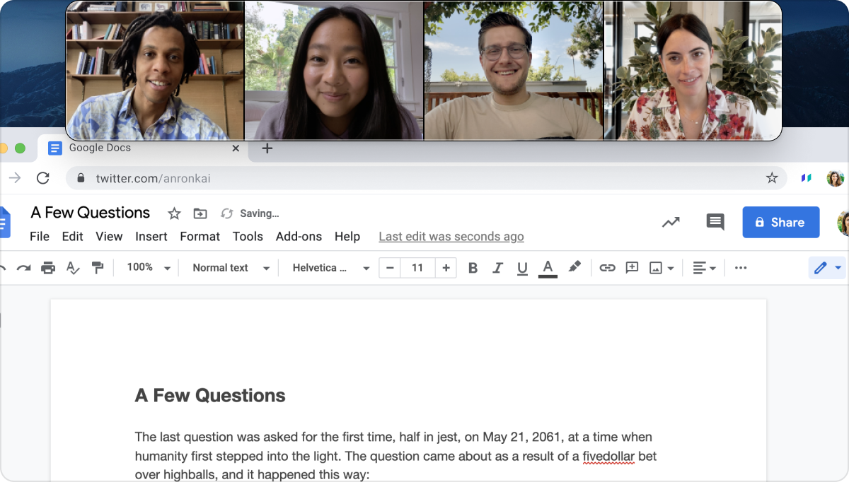Open the 100% zoom dropdown
Image resolution: width=849 pixels, height=482 pixels.
(149, 268)
